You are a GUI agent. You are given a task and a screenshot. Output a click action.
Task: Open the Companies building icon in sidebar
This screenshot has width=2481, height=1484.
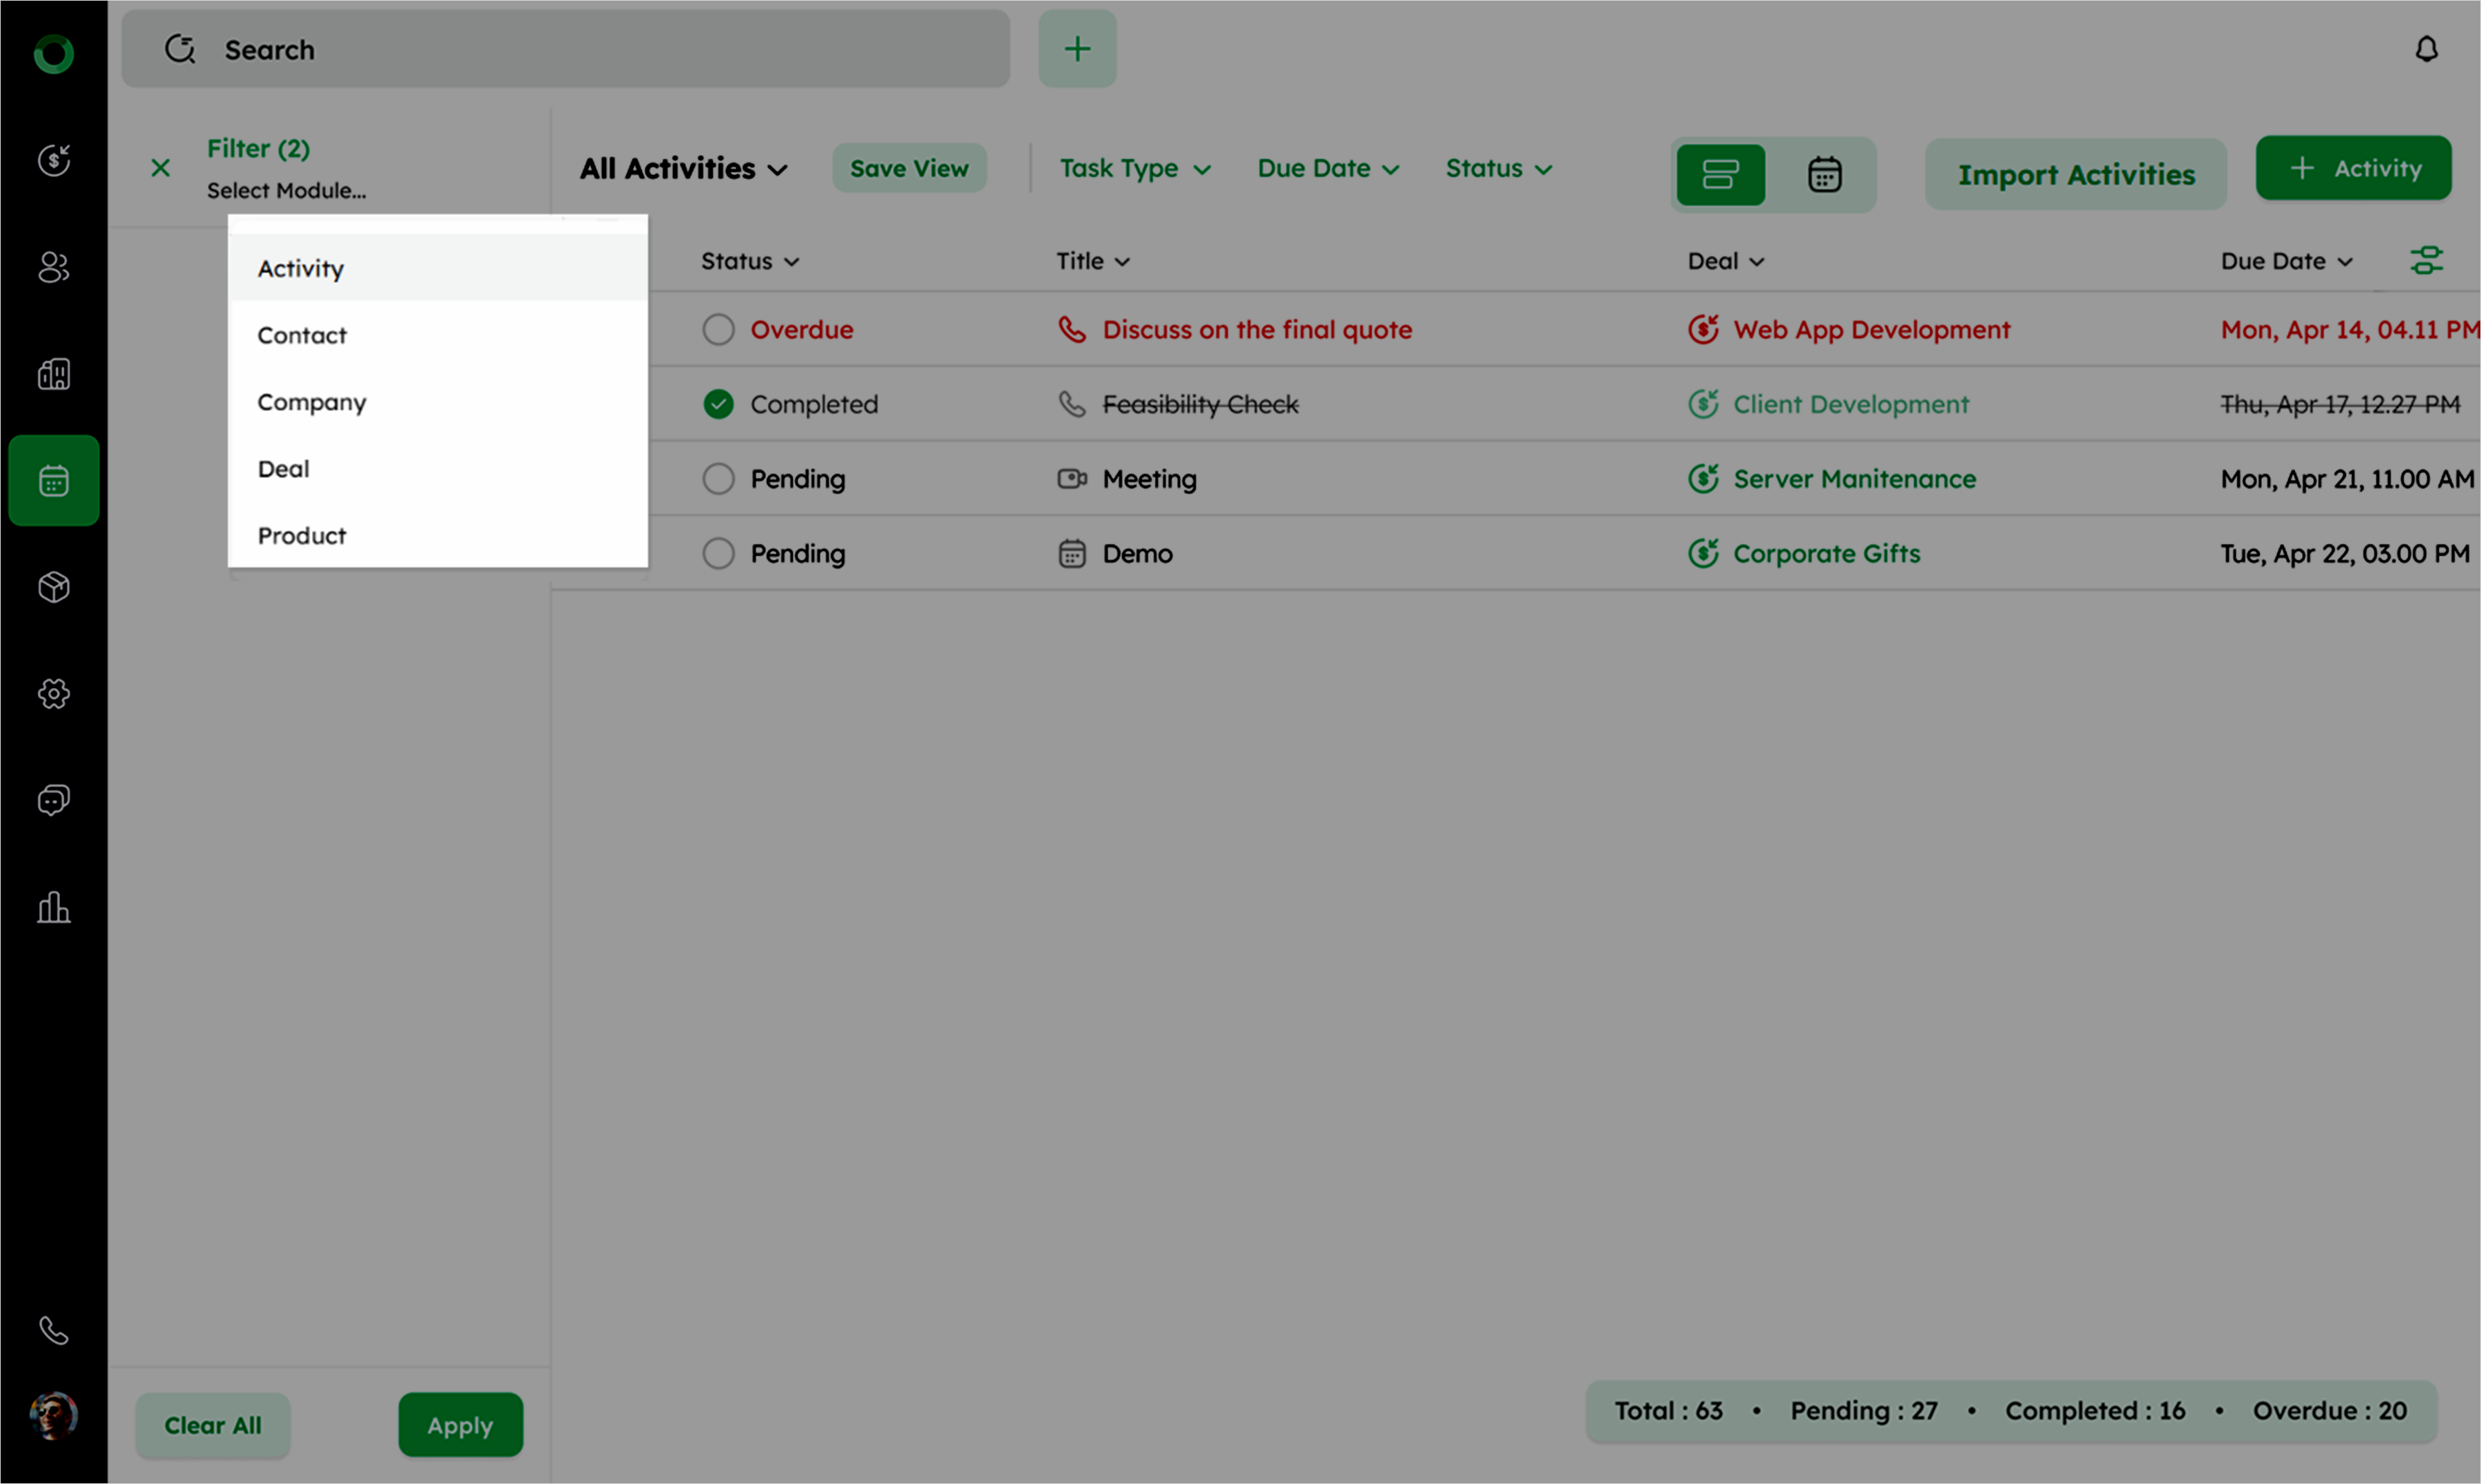[x=54, y=374]
